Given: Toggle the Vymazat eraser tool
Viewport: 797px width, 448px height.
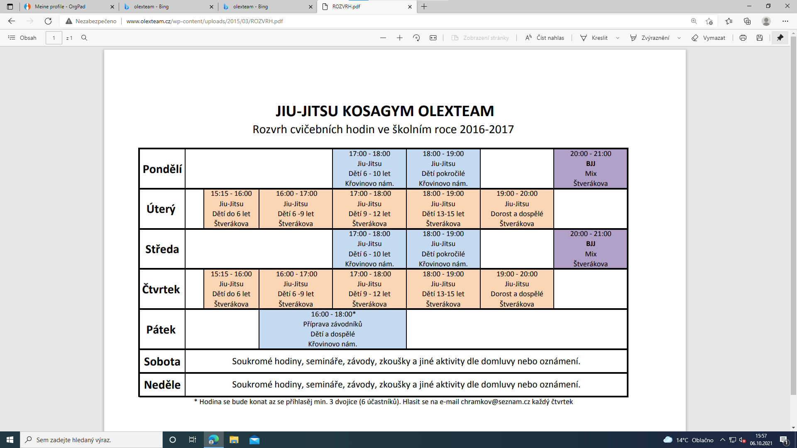Looking at the screenshot, I should [x=708, y=38].
